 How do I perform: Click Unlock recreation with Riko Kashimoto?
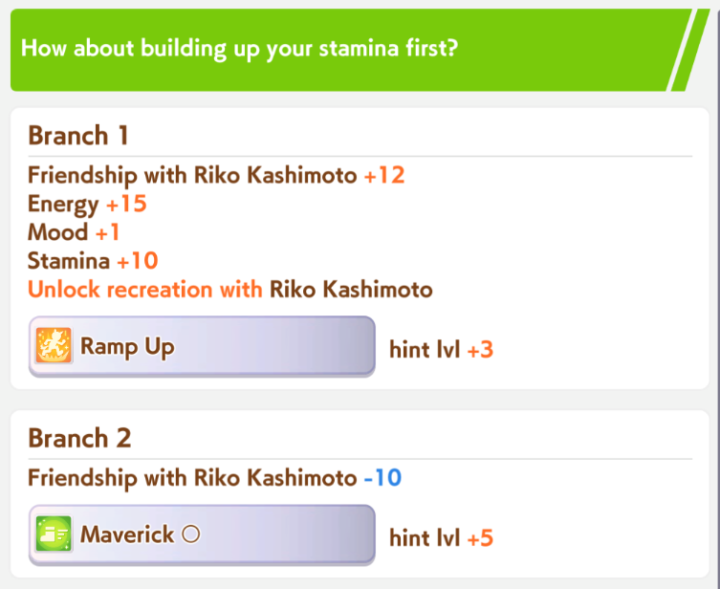pyautogui.click(x=230, y=289)
